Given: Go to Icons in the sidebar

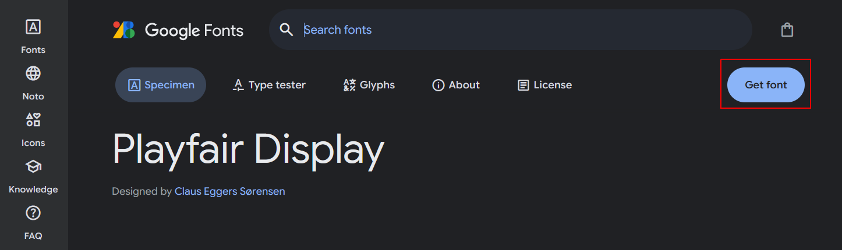Looking at the screenshot, I should (33, 129).
